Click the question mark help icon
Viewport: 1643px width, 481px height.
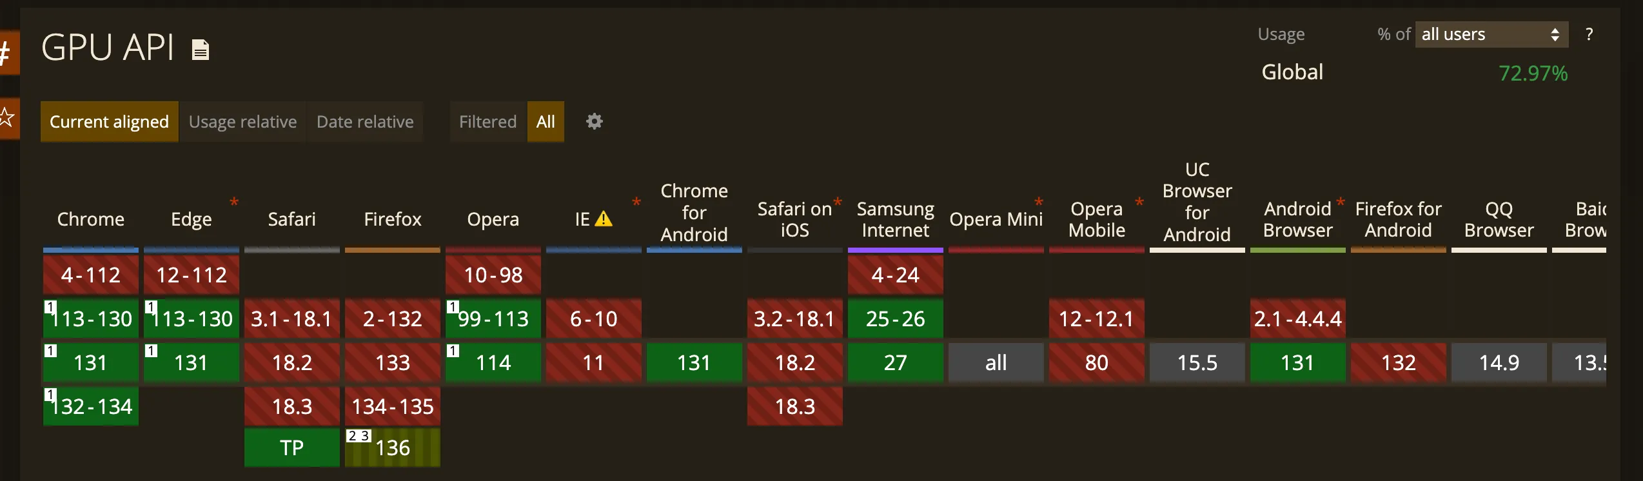point(1589,34)
